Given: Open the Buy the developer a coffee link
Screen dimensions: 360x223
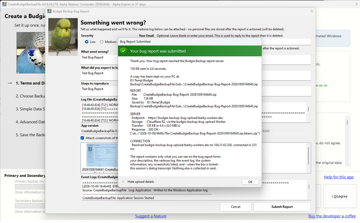Looking at the screenshot, I should [332, 216].
